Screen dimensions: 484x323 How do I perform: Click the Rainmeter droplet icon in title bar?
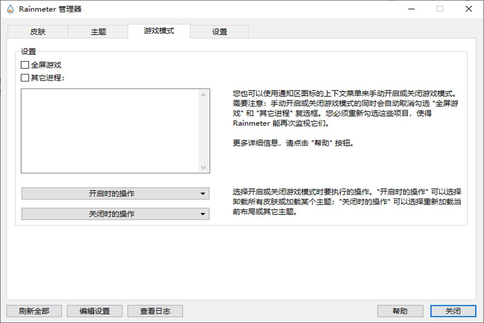tap(10, 9)
